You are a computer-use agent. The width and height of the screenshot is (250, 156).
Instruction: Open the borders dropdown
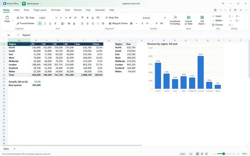(63, 24)
